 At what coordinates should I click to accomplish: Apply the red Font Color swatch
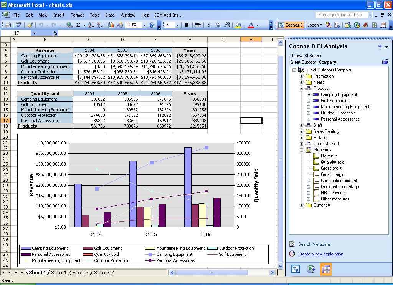(251, 25)
